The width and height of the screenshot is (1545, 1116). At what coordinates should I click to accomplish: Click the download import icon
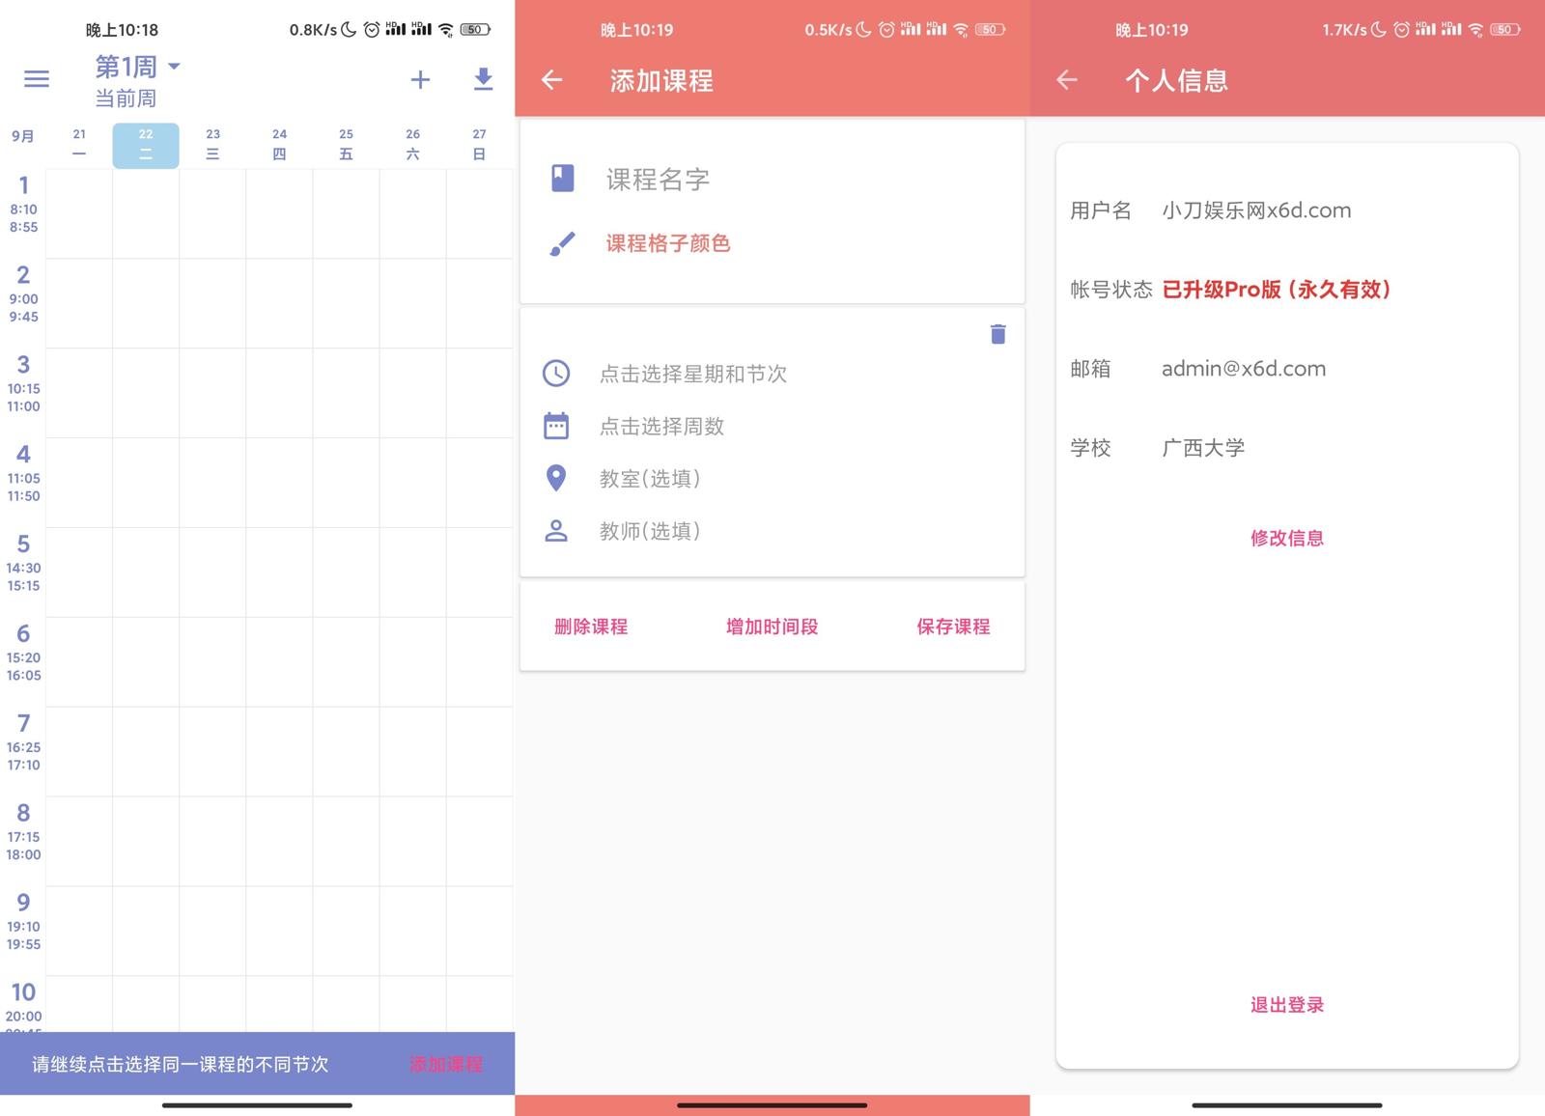click(483, 79)
